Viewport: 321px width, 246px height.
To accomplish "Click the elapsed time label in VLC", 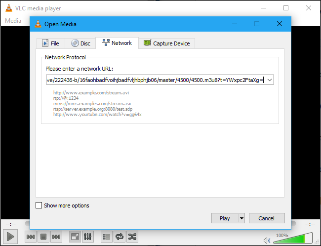I will coord(11,224).
